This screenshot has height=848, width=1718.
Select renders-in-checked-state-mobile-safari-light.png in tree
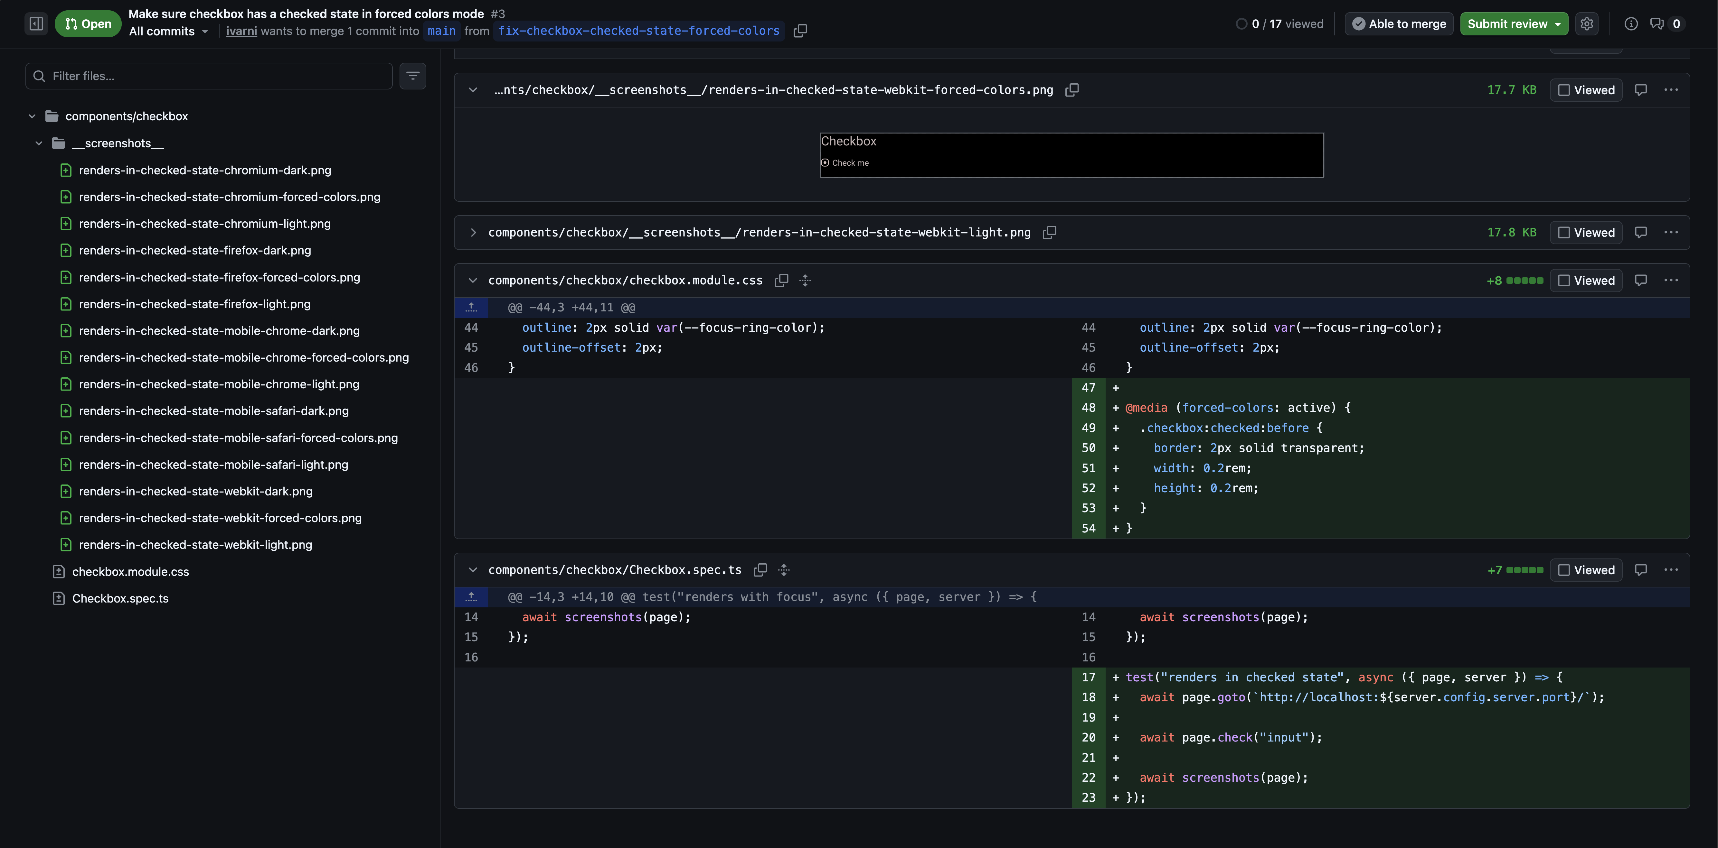coord(213,465)
